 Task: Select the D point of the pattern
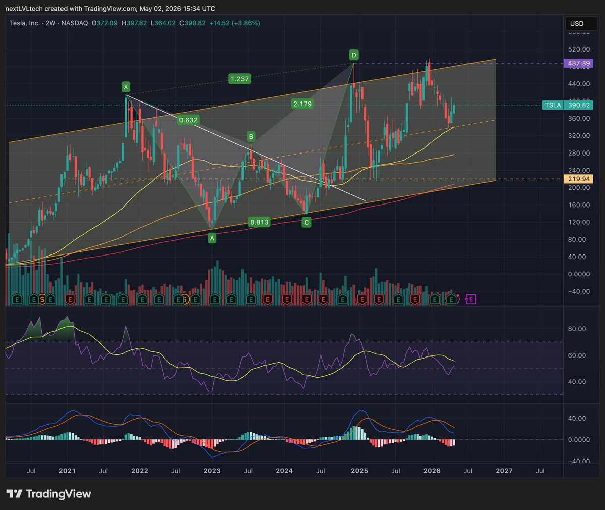coord(354,55)
